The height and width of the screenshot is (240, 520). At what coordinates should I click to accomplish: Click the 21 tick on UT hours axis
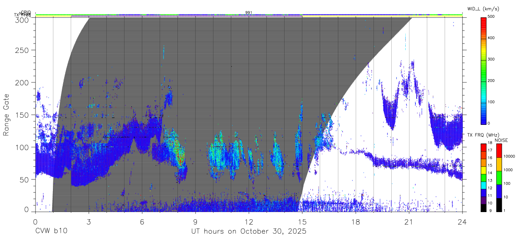[x=409, y=221]
